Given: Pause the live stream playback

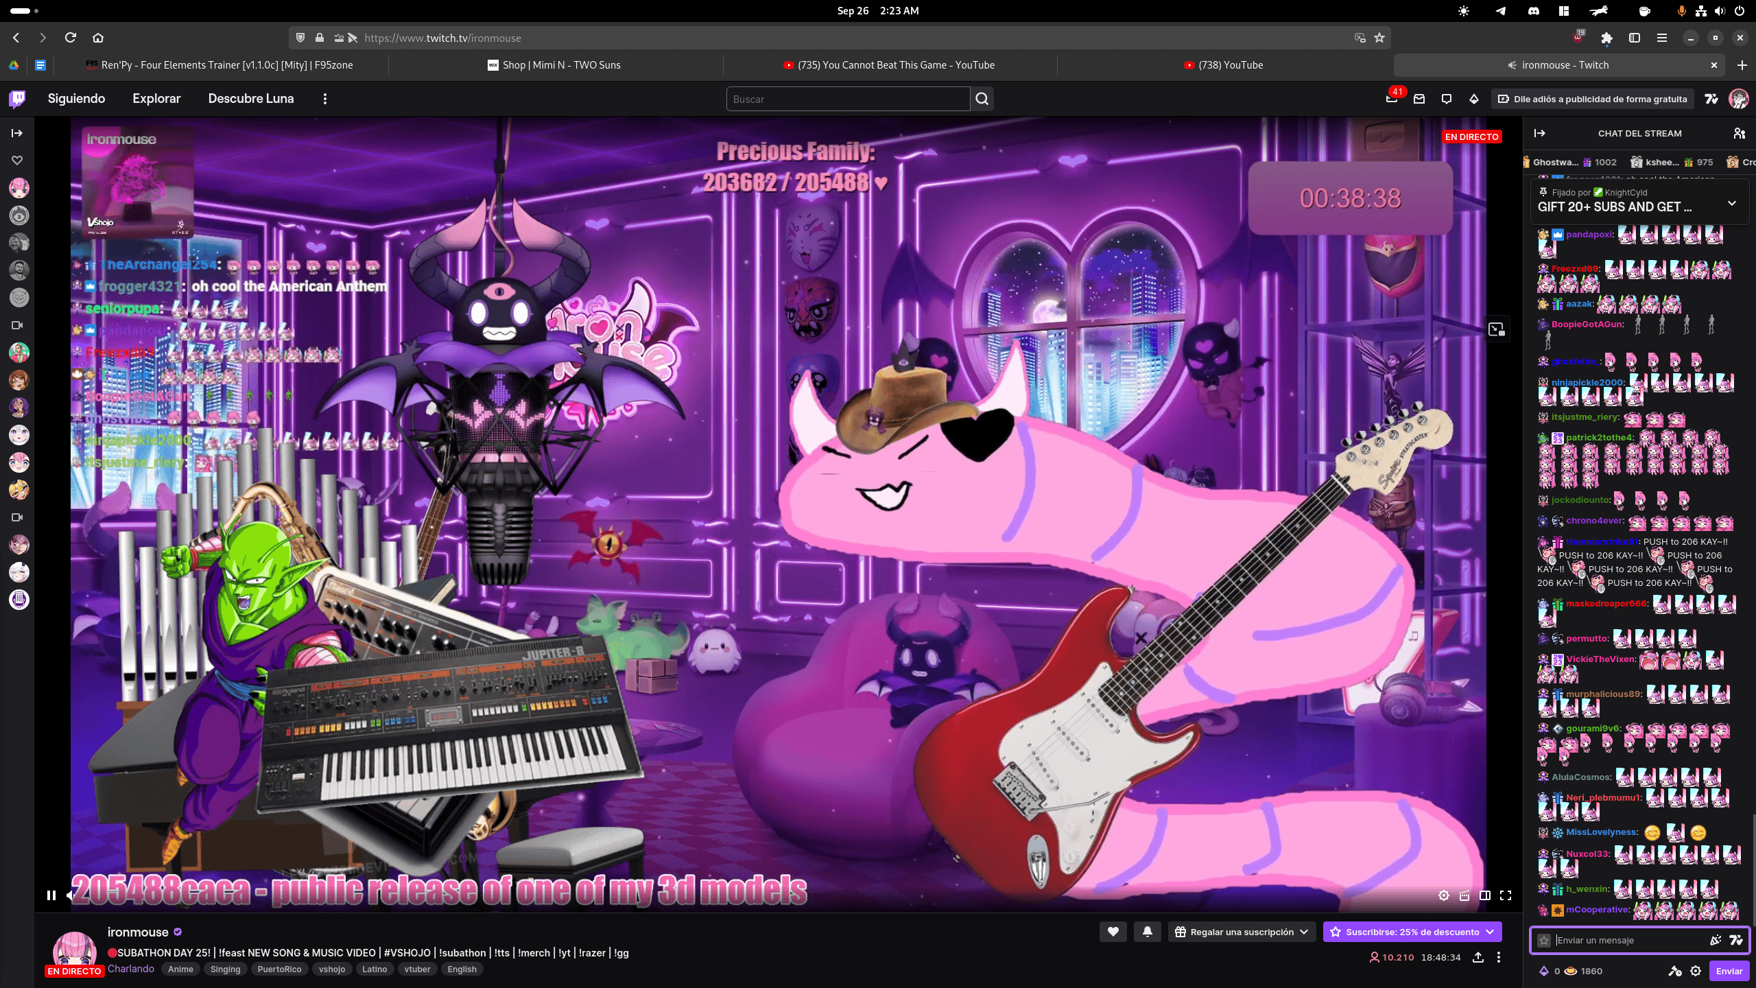Looking at the screenshot, I should (x=51, y=895).
